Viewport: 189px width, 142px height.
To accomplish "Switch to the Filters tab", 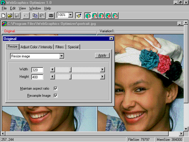I will click(60, 47).
